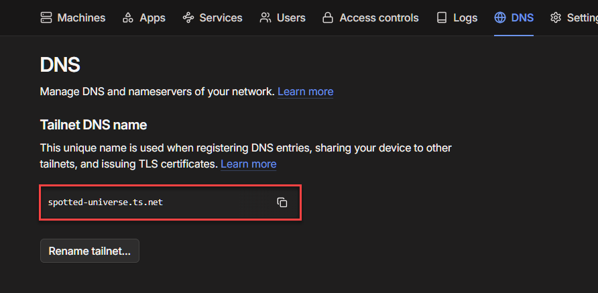Open Learn more link about managing DNS
Image resolution: width=598 pixels, height=293 pixels.
pyautogui.click(x=305, y=91)
